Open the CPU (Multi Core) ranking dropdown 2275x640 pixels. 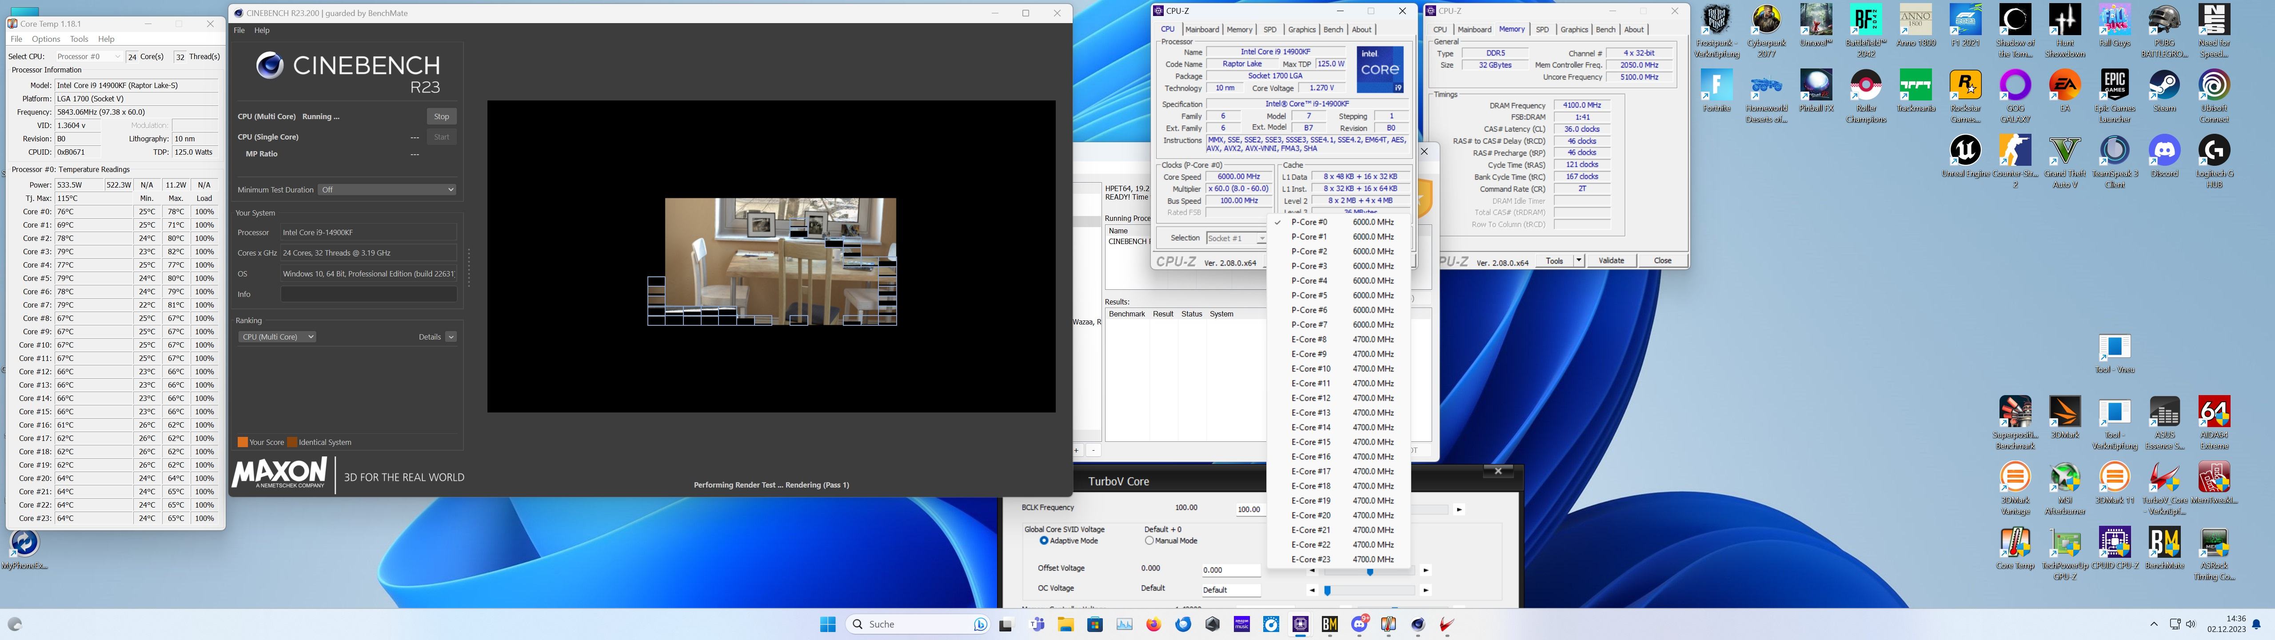[277, 337]
